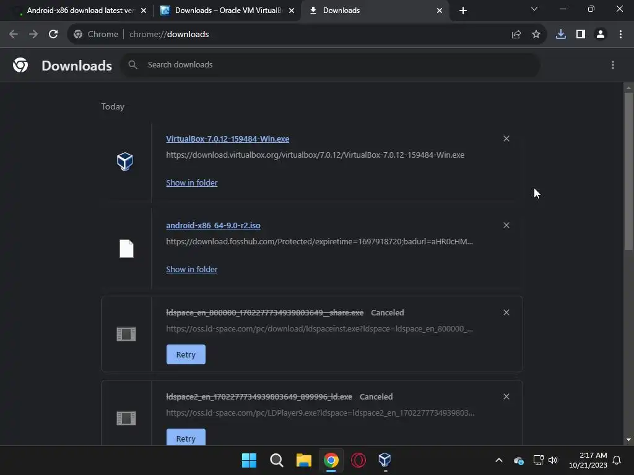
Task: Open downloads page more actions menu
Action: pos(613,65)
